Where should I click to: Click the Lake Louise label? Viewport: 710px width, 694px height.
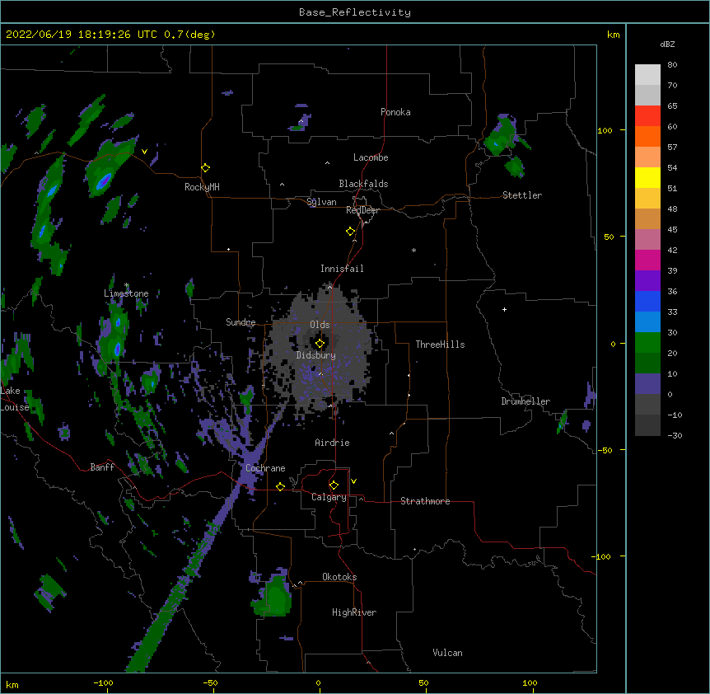14,399
